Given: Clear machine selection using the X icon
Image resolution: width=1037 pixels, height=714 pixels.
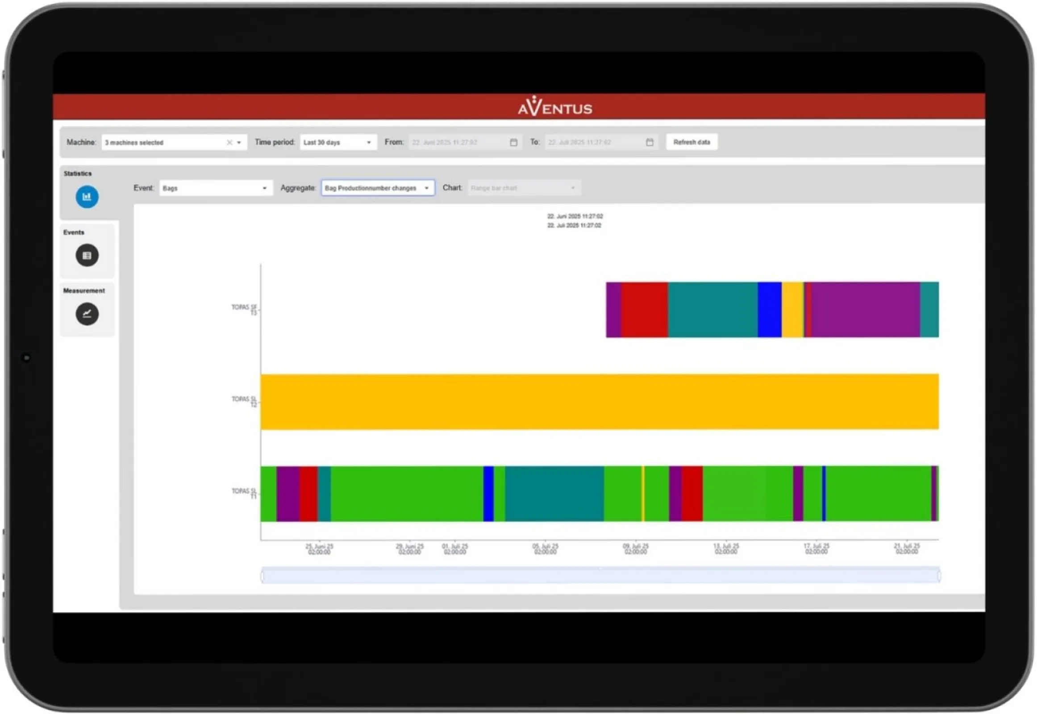Looking at the screenshot, I should click(229, 142).
